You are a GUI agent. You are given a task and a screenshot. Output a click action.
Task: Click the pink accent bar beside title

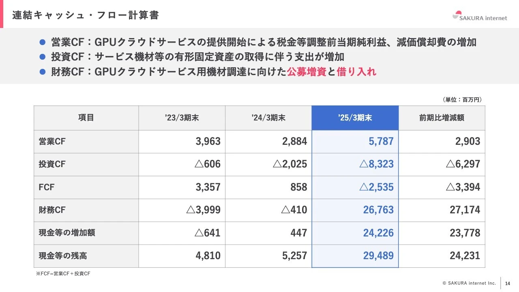coord(2,15)
